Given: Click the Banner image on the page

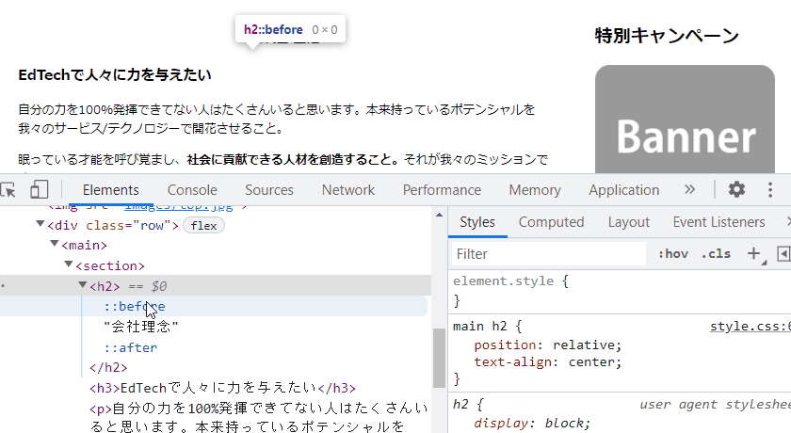Looking at the screenshot, I should tap(685, 120).
